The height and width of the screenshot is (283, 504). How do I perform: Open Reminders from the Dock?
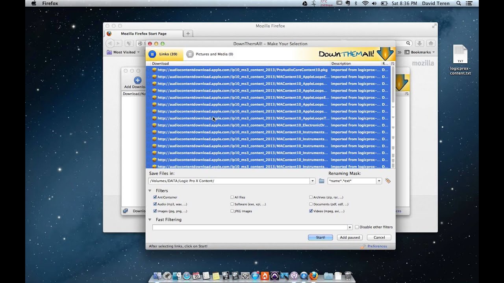(206, 276)
